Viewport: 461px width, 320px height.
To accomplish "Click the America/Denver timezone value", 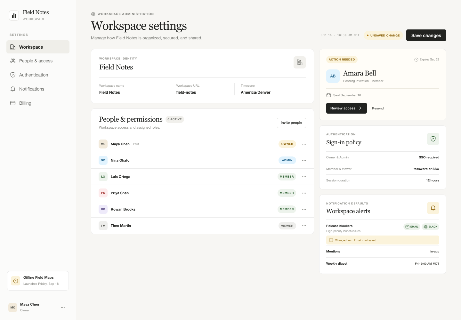I will coord(255,92).
